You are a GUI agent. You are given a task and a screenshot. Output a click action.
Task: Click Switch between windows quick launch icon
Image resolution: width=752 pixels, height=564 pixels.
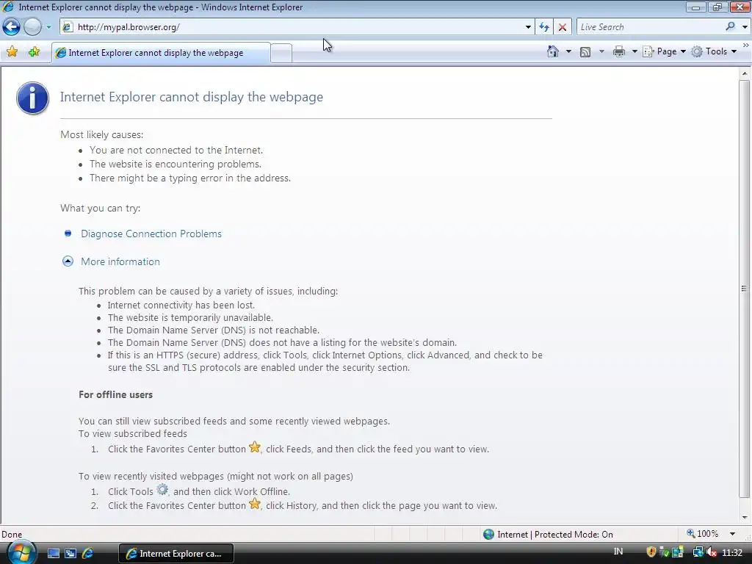pos(70,554)
